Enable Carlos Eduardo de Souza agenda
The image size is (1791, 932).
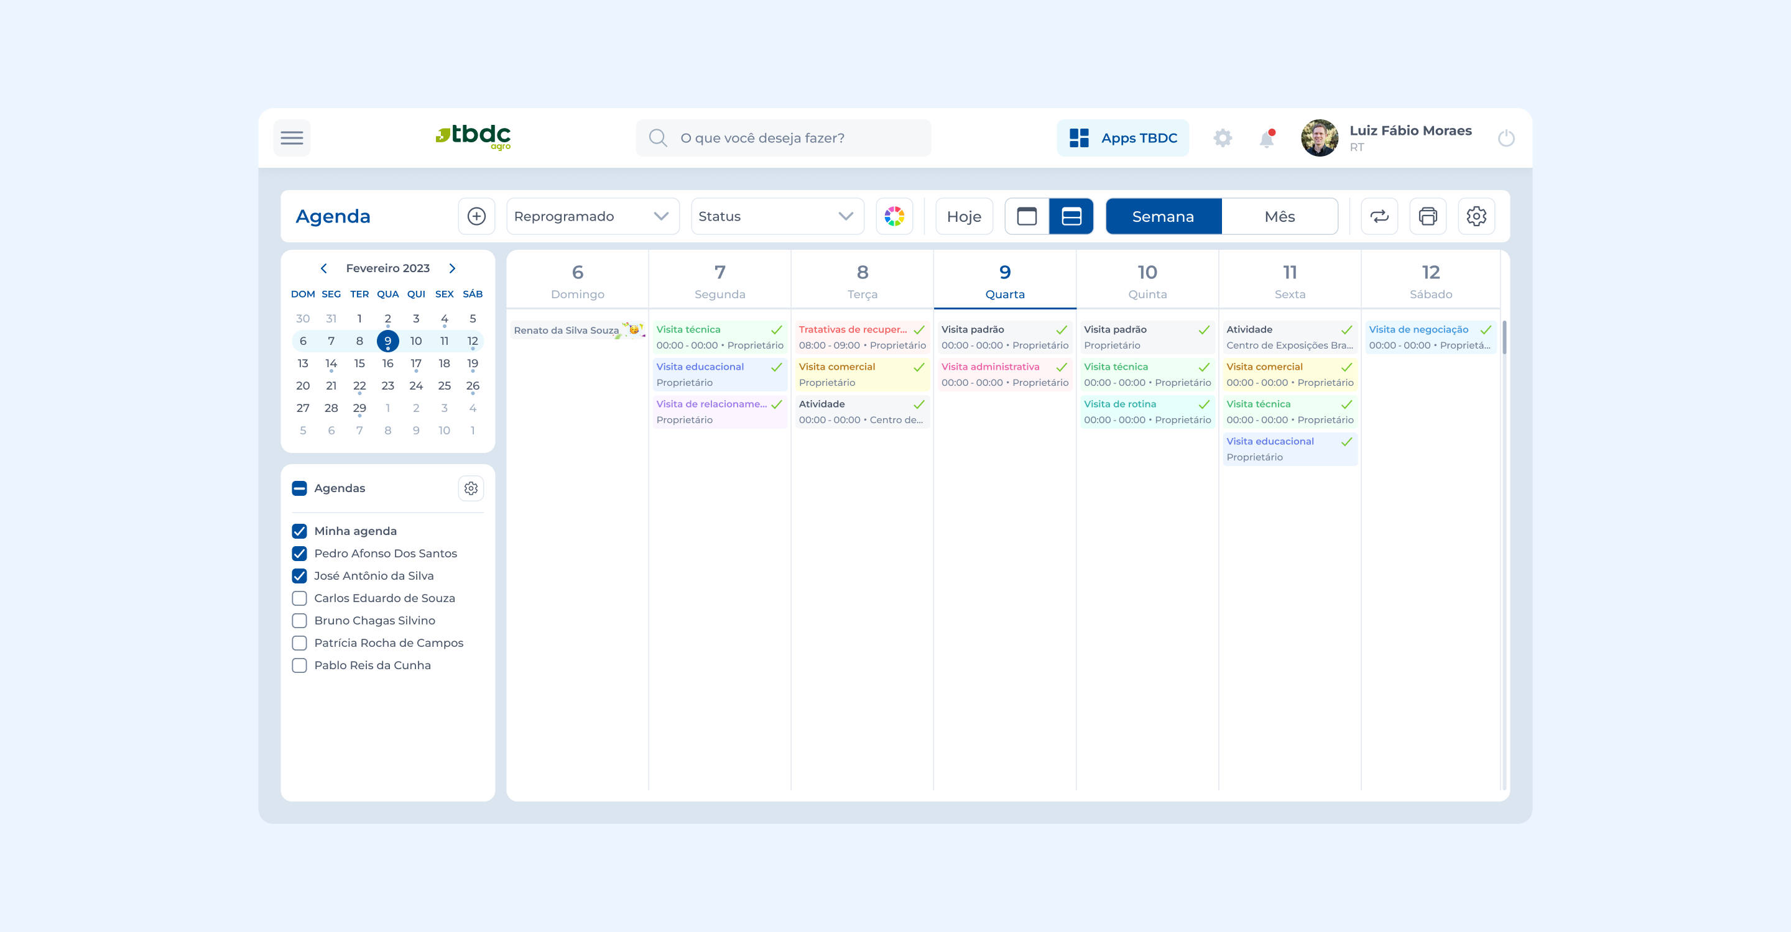coord(299,598)
